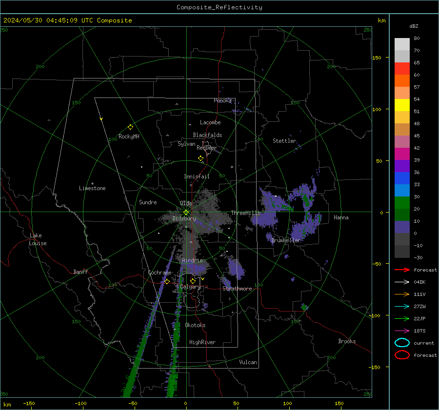Click the Cochrane label
This screenshot has width=439, height=410.
coord(160,273)
